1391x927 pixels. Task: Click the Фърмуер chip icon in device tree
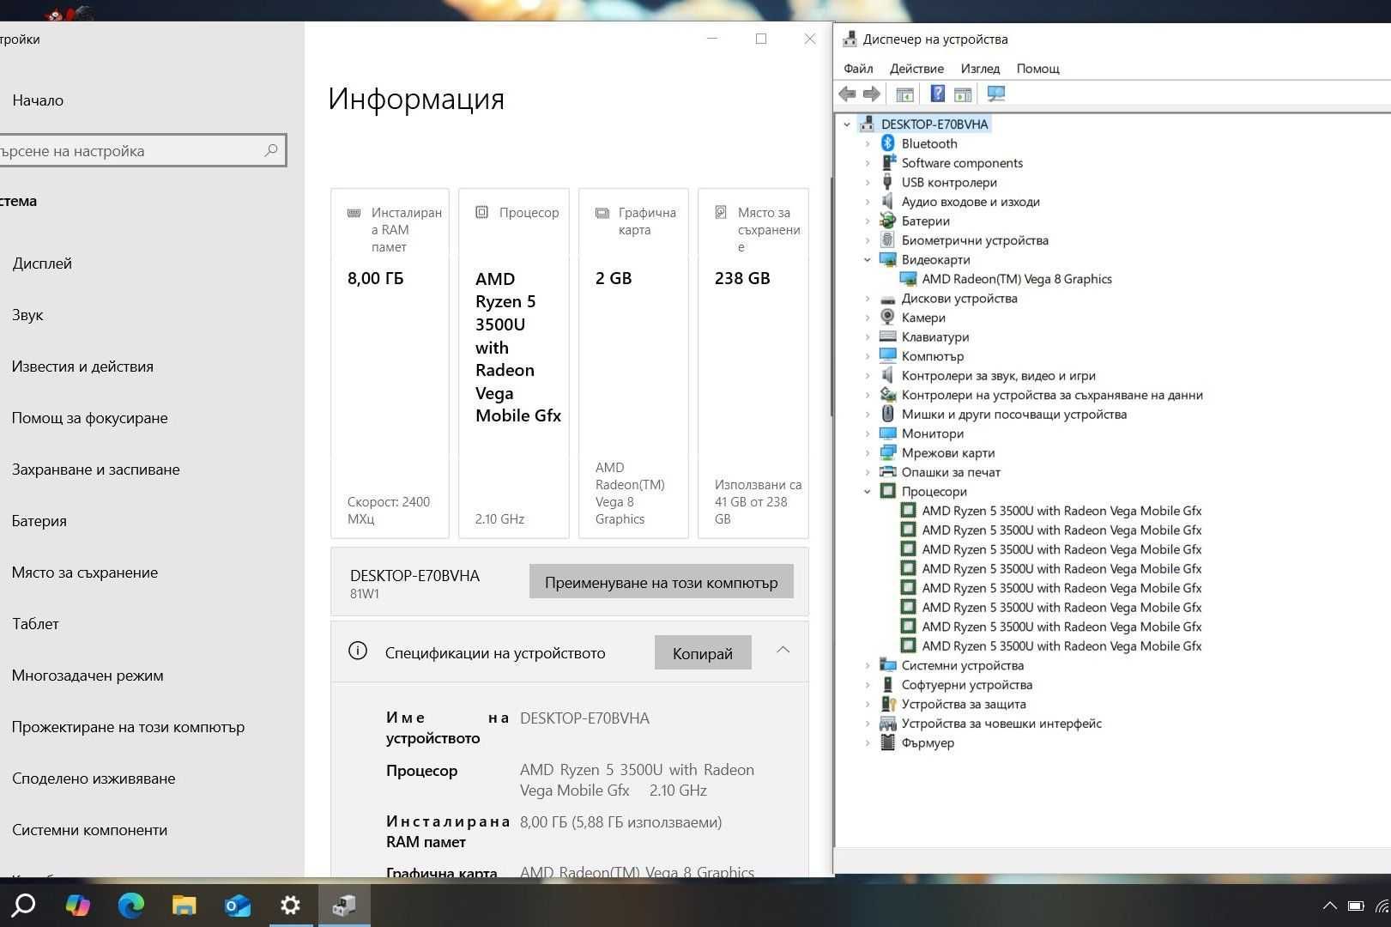(x=888, y=742)
